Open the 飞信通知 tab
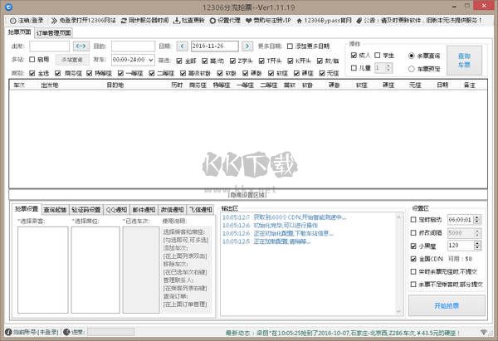 click(x=200, y=210)
